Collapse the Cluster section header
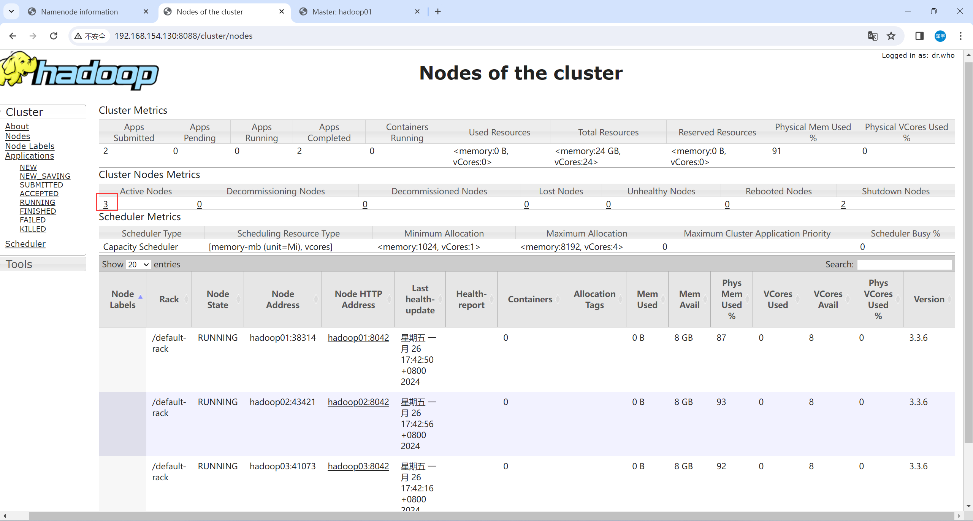The height and width of the screenshot is (521, 973). point(43,112)
